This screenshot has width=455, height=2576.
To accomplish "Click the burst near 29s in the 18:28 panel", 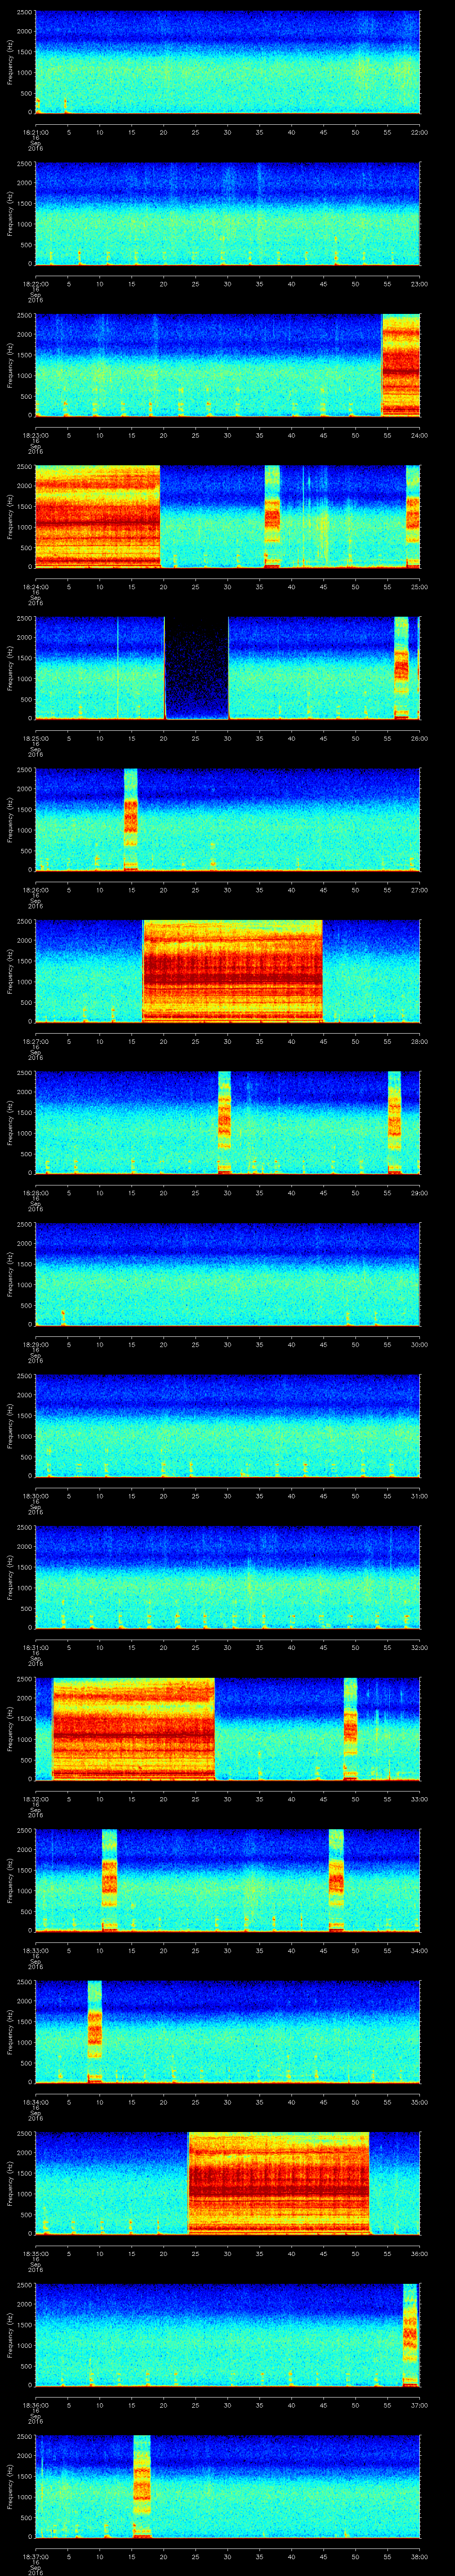I will point(224,1121).
